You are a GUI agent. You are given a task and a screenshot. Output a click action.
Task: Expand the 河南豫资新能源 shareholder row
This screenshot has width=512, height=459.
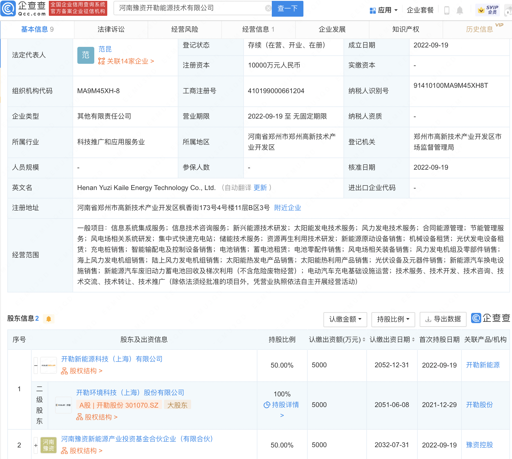36,445
